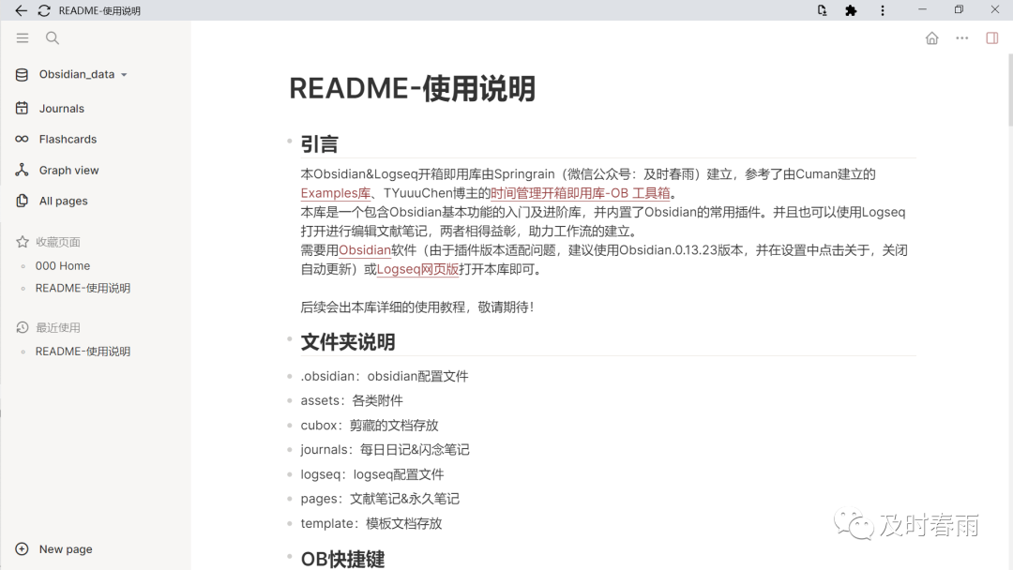1013x570 pixels.
Task: Click the Journals calendar icon
Action: (22, 108)
